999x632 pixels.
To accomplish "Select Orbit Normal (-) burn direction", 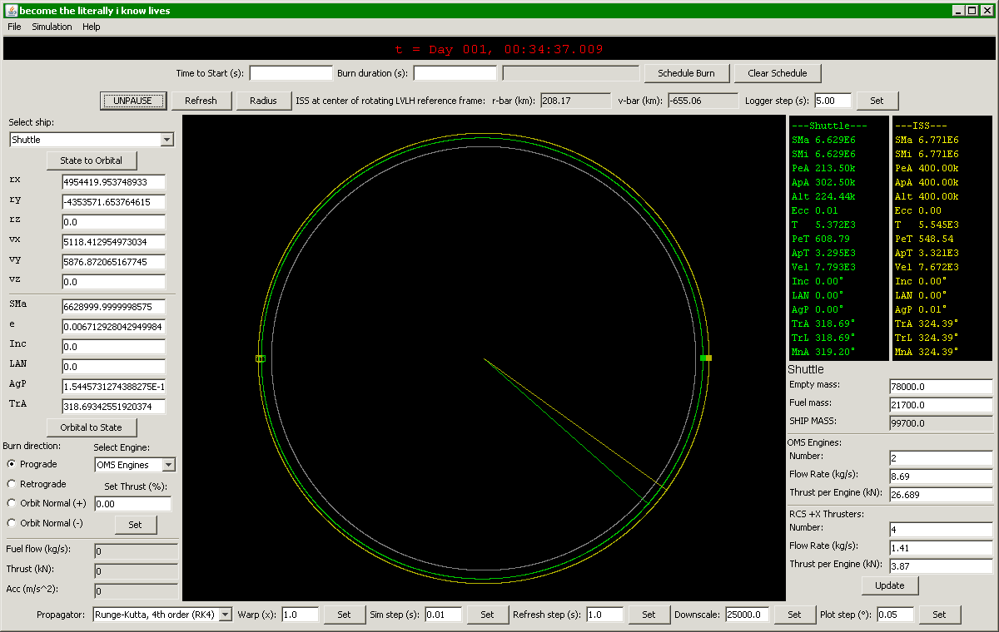I will 12,523.
